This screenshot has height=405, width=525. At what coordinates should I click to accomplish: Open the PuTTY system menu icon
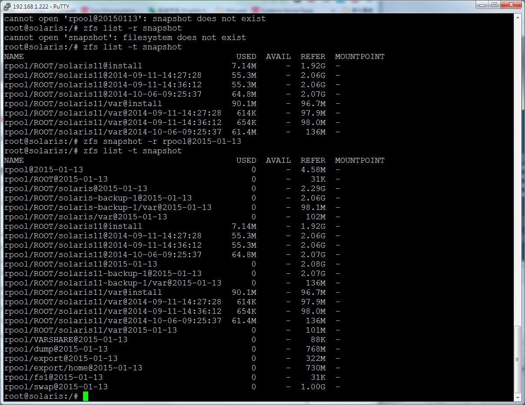coord(6,5)
